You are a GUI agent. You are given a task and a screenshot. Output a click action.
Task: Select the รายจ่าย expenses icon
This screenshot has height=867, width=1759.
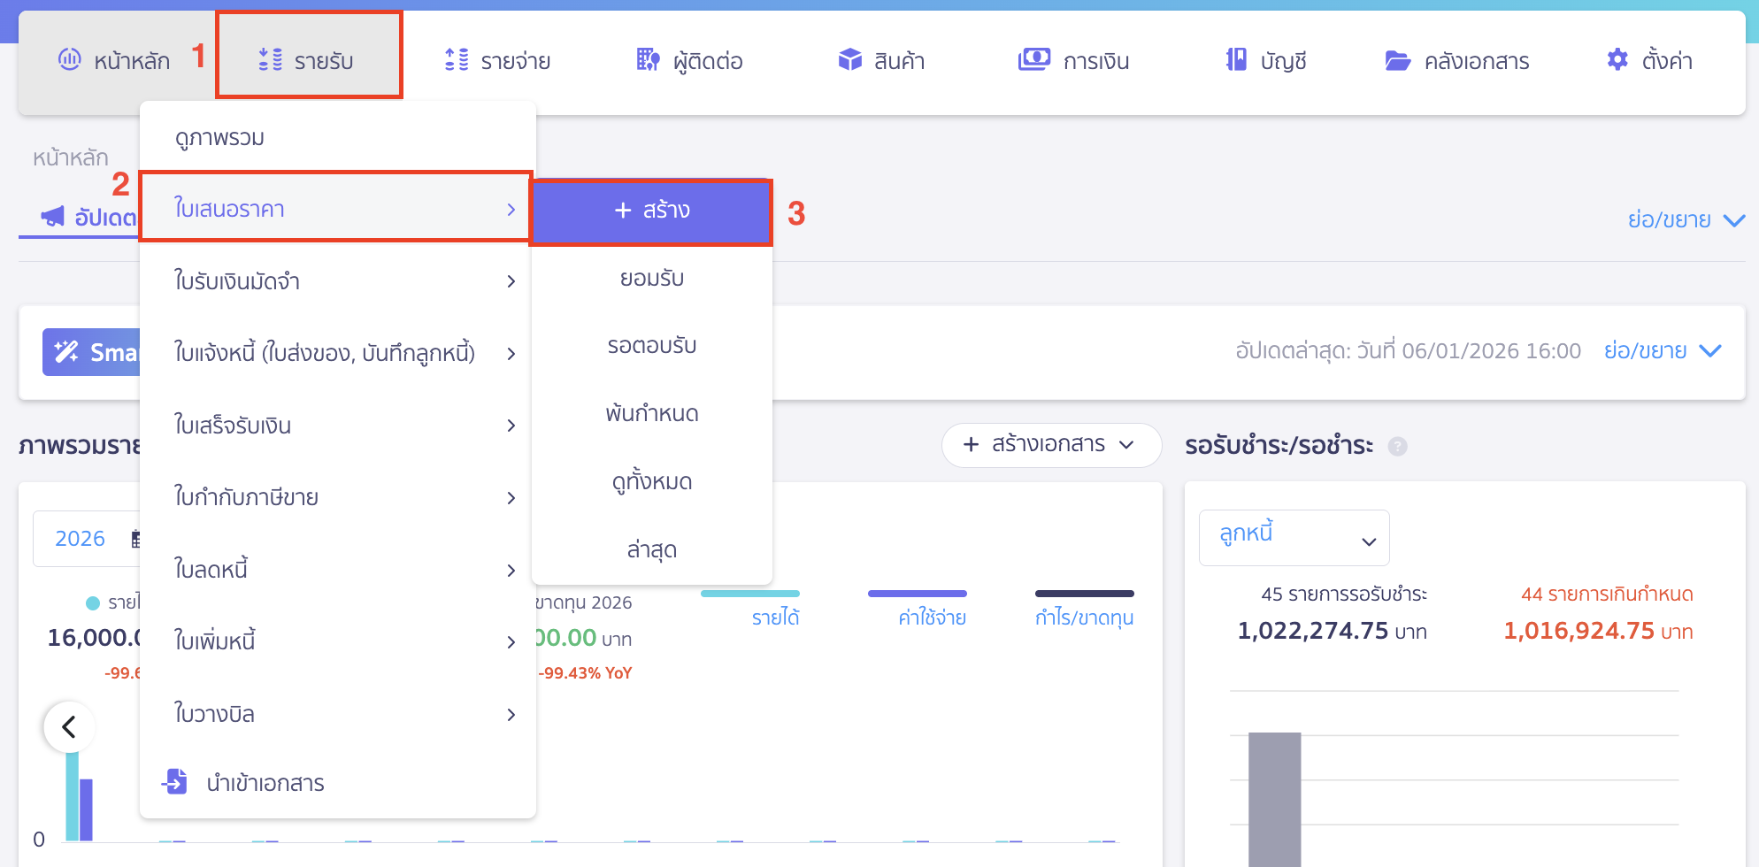point(457,60)
